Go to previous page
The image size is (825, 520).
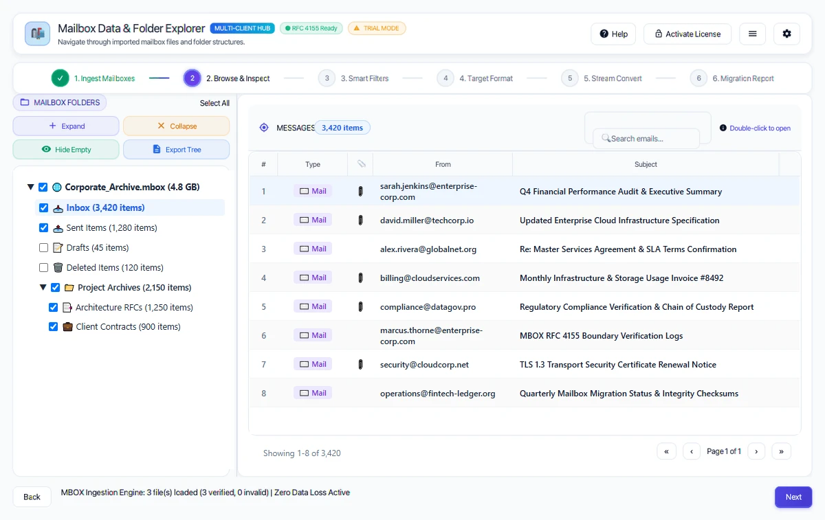point(692,451)
